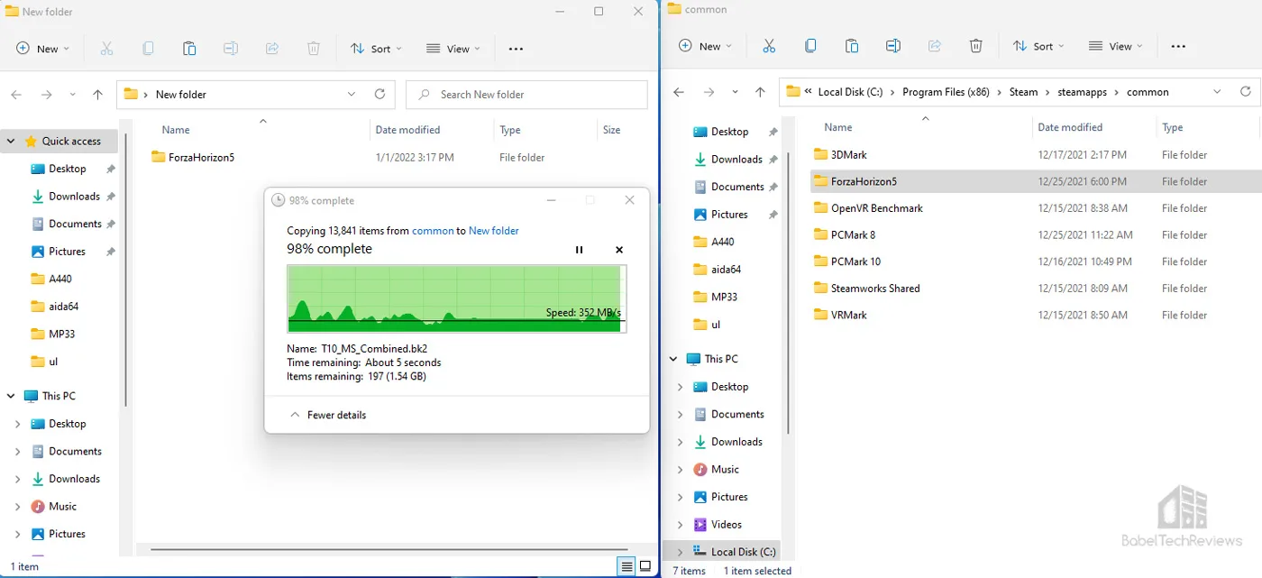Collapse copy dialog with Fewer details
Screen dimensions: 1262x578
(x=327, y=415)
